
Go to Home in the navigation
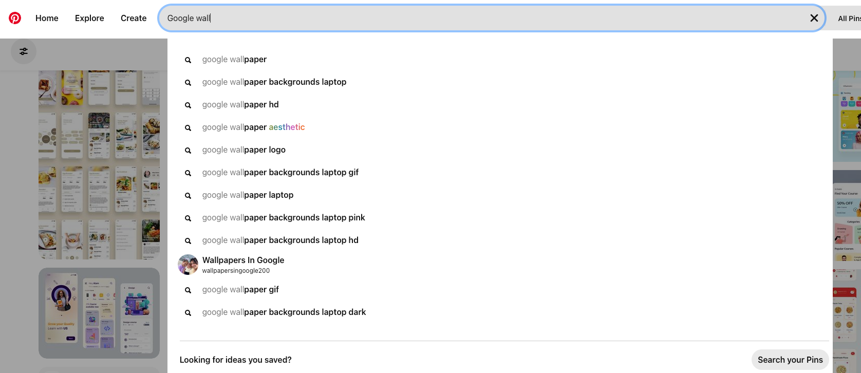pyautogui.click(x=47, y=18)
